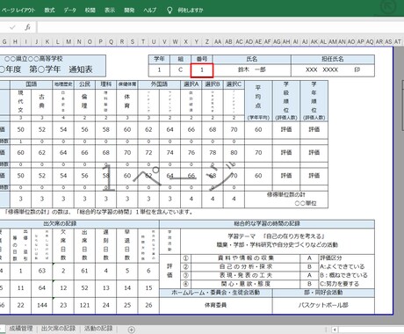Select the homeroom teacher cell XXX XXXX
This screenshot has width=404, height=334.
pos(333,70)
